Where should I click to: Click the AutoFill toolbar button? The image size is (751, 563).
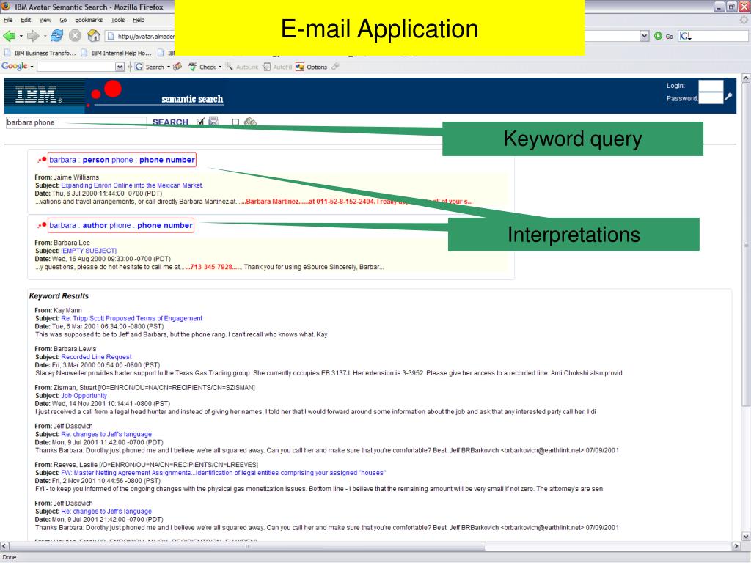[x=277, y=67]
